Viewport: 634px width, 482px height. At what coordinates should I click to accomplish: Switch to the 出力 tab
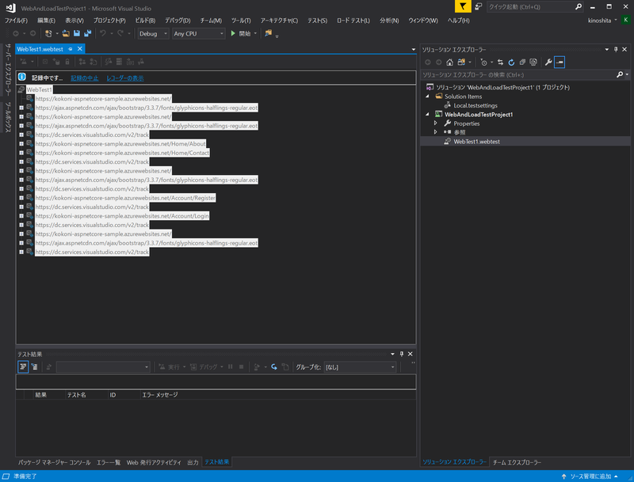click(x=193, y=462)
